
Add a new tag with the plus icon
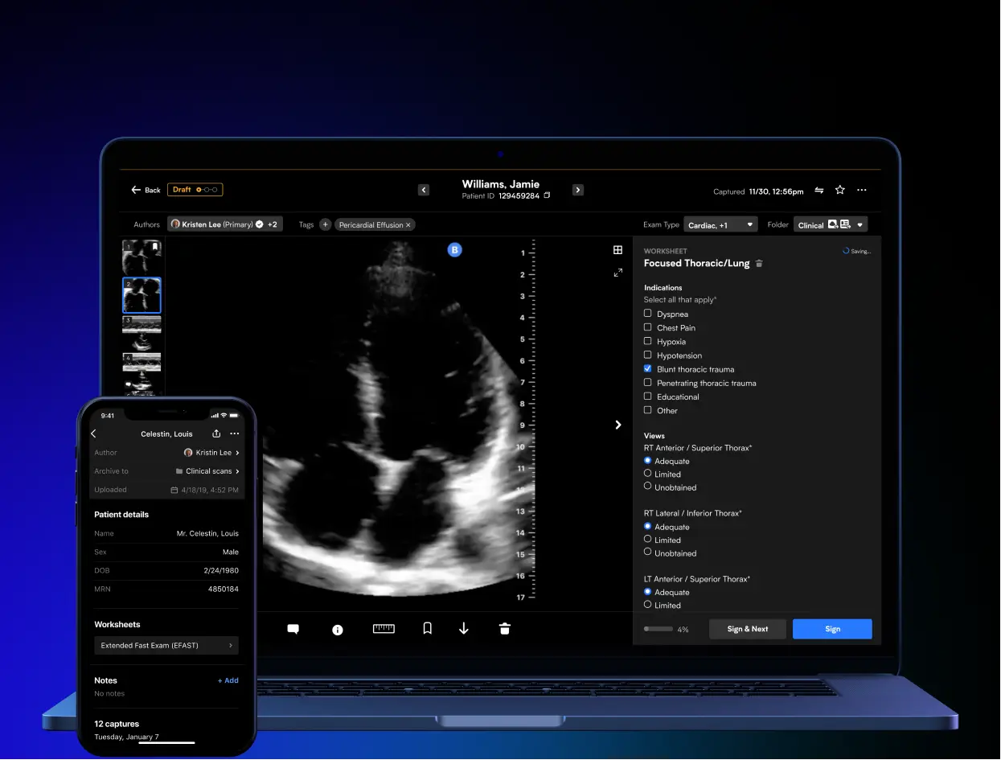[x=326, y=224]
